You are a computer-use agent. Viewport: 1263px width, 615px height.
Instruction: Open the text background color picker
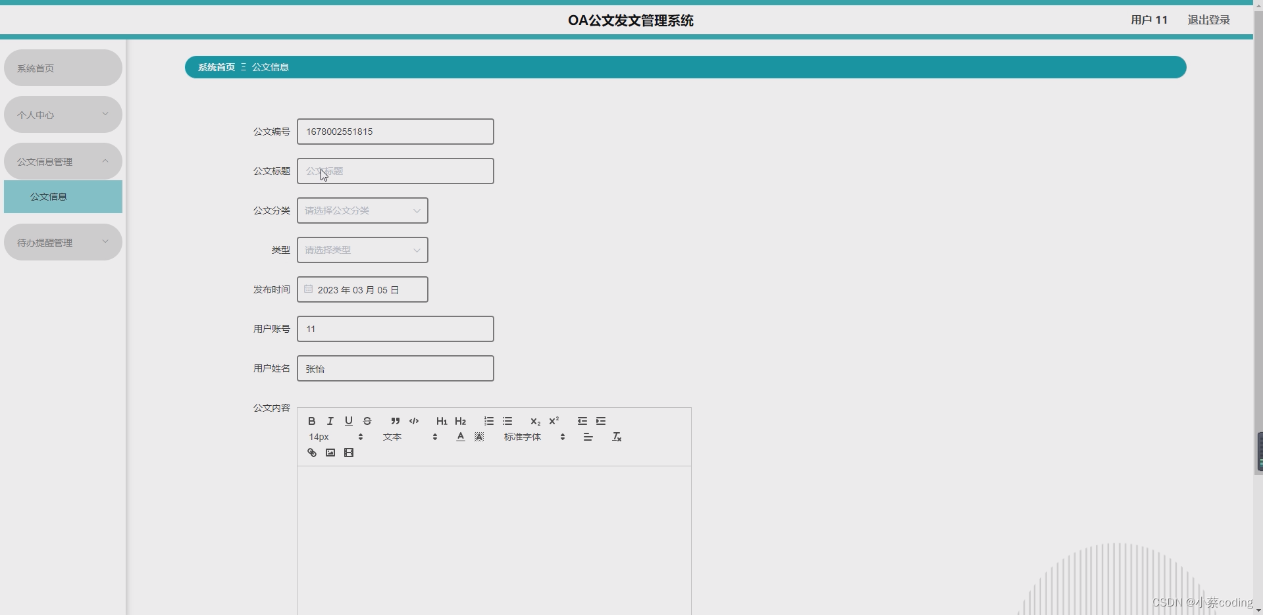479,437
